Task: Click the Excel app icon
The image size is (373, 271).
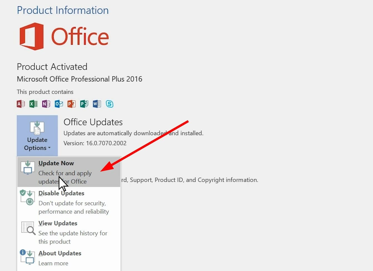Action: 33,104
